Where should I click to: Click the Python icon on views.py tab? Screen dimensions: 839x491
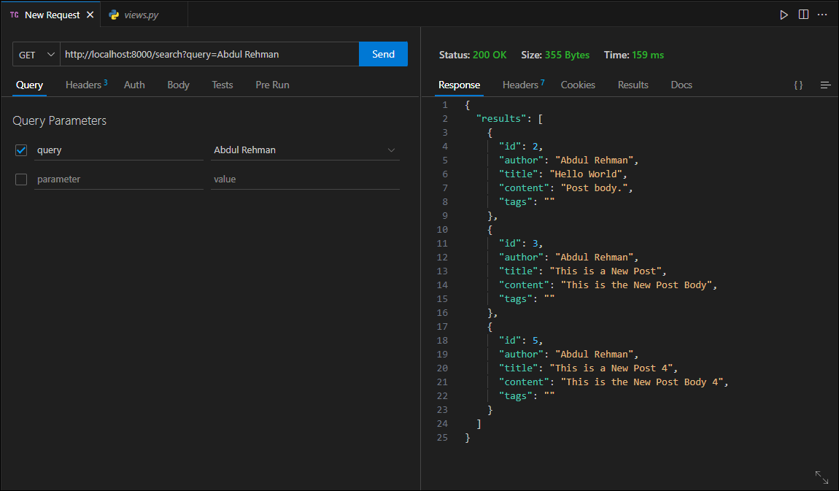pos(114,15)
